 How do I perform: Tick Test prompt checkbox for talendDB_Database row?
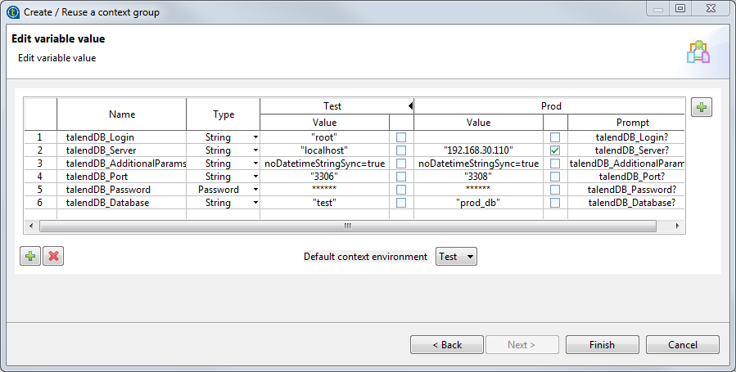(401, 203)
